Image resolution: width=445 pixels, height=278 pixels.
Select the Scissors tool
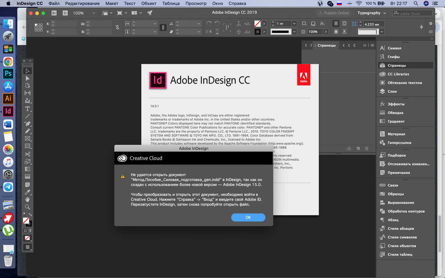click(x=28, y=154)
